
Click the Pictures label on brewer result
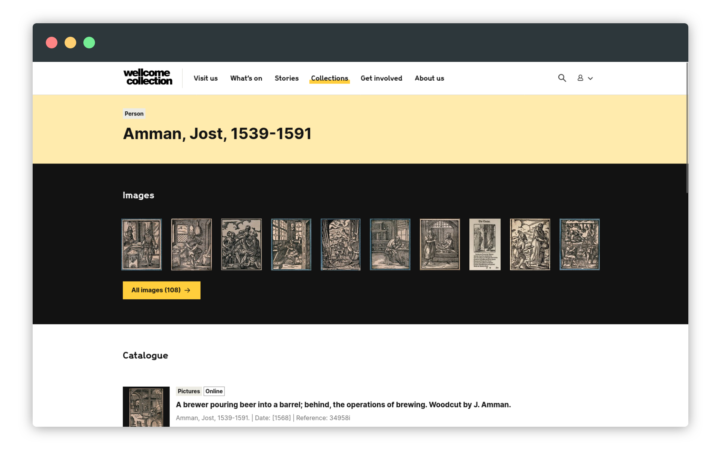click(189, 391)
